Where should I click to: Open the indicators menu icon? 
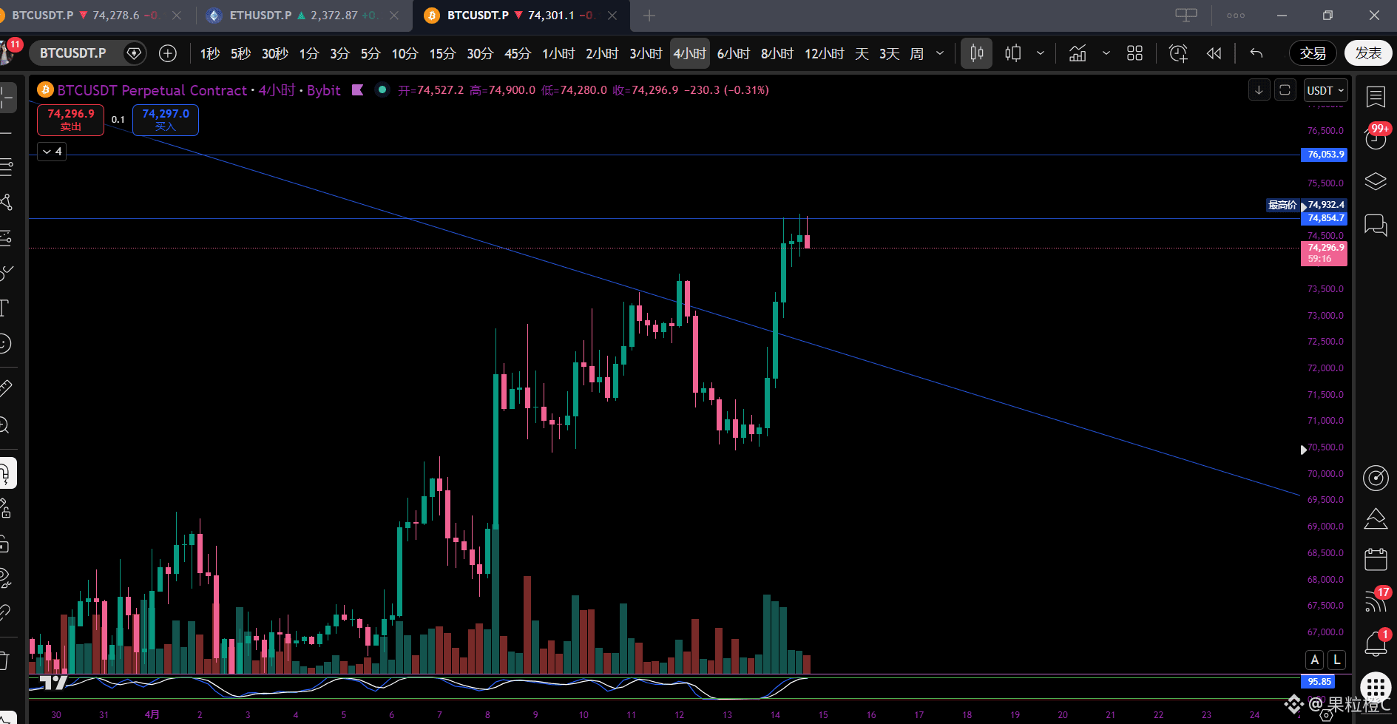(1078, 53)
